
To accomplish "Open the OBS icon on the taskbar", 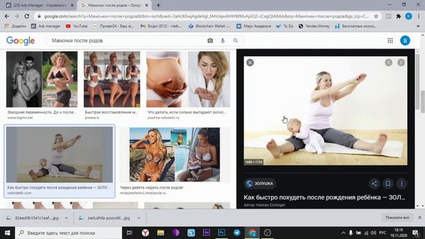I will click(x=267, y=233).
